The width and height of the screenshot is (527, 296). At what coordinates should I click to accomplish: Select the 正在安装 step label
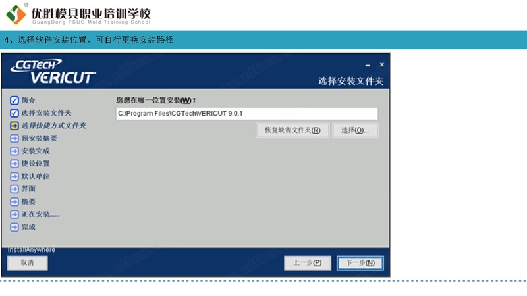[40, 214]
